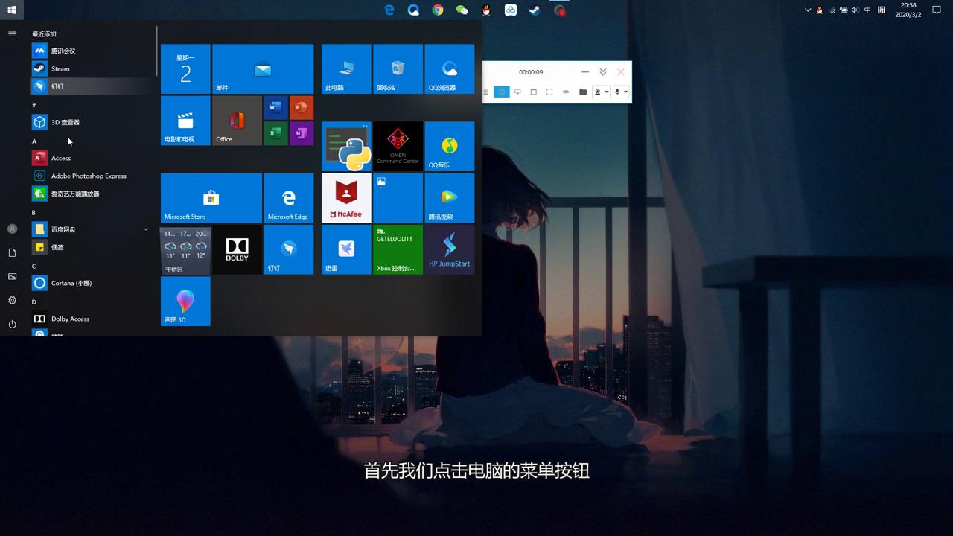Open the PowerPoint small tile
953x536 pixels.
(302, 108)
